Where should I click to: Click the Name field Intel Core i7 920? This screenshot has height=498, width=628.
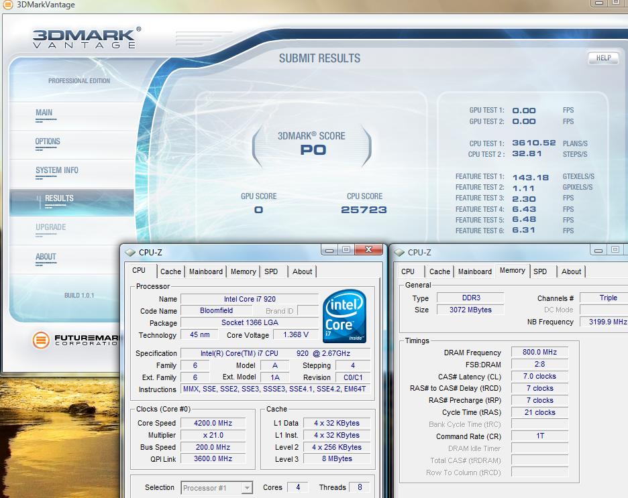250,299
